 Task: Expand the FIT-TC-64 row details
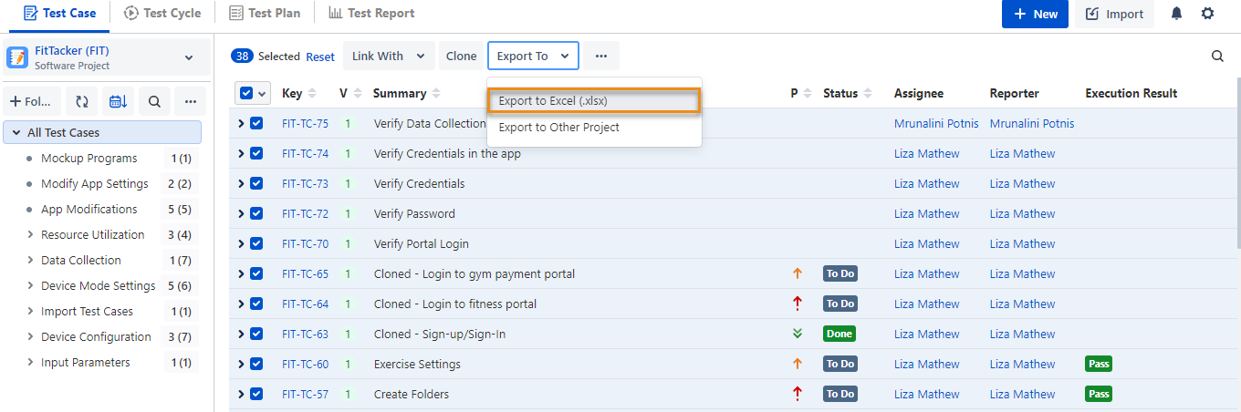(x=242, y=304)
